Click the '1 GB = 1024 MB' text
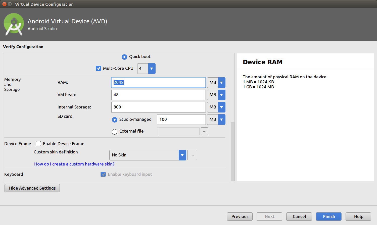The height and width of the screenshot is (225, 377). point(258,87)
